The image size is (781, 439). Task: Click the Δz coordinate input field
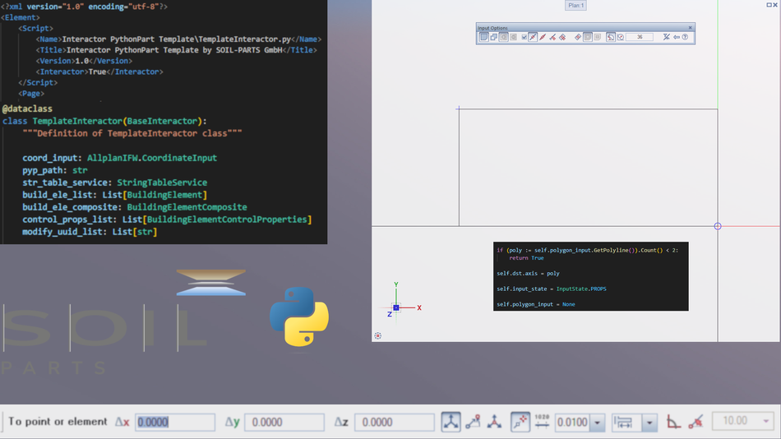(x=394, y=422)
